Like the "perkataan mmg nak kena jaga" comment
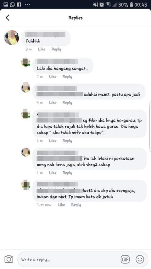The height and width of the screenshot is (269, 151). pos(53,173)
